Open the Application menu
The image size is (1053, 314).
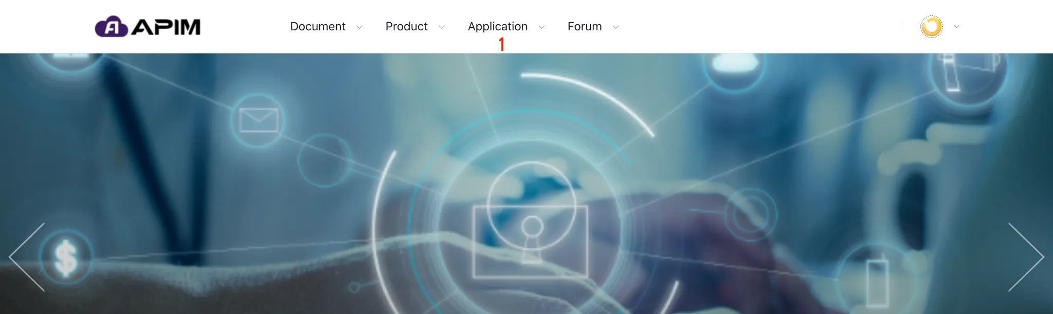pyautogui.click(x=498, y=27)
